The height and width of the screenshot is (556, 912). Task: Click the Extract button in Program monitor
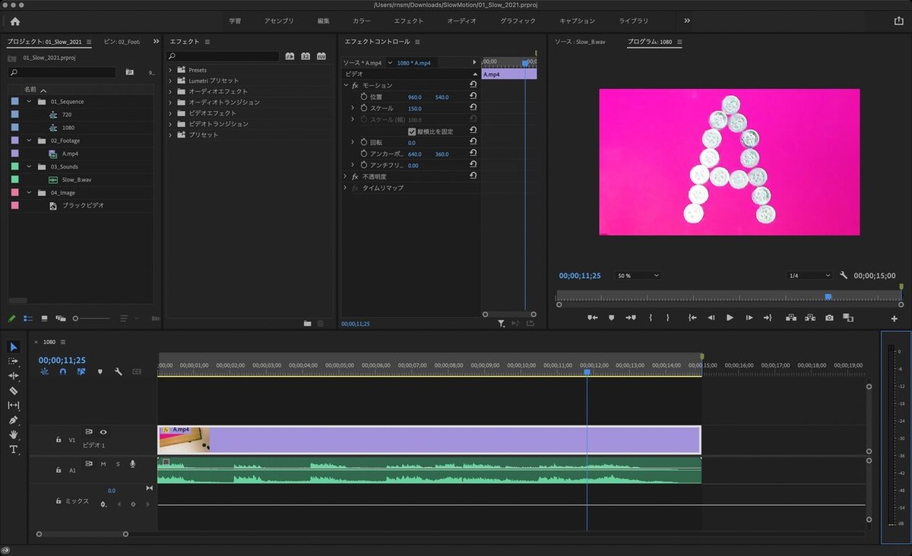(x=810, y=317)
